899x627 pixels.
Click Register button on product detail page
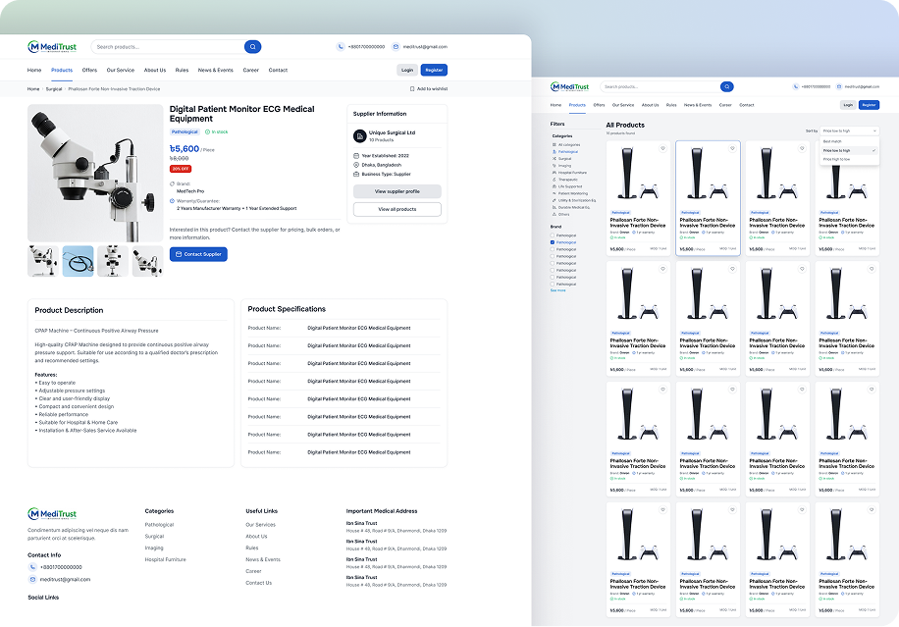(x=434, y=70)
